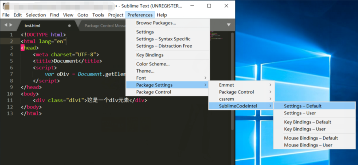The width and height of the screenshot is (358, 165).
Task: Open Package Control from Preferences menu
Action: click(x=167, y=92)
